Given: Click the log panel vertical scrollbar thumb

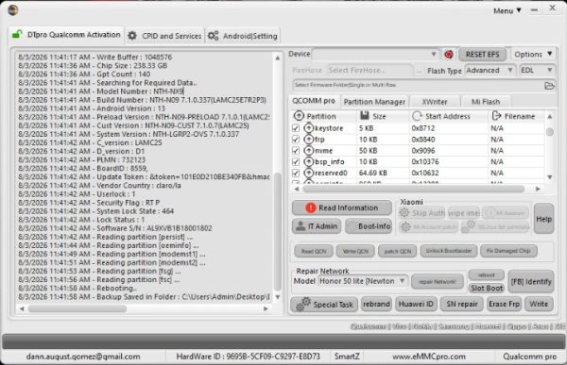Looking at the screenshot, I should tap(278, 231).
